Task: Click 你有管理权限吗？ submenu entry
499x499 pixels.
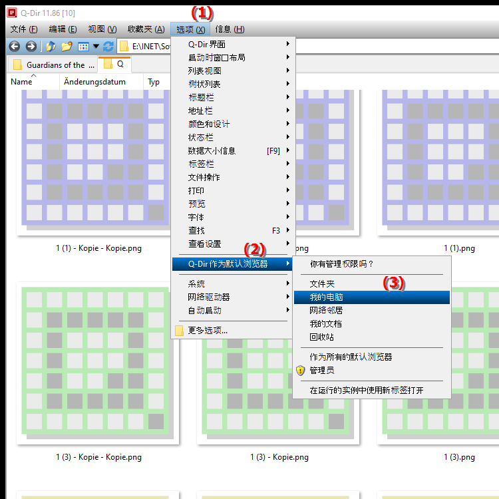Action: point(372,264)
